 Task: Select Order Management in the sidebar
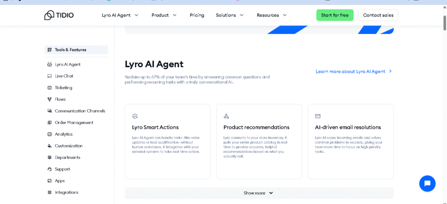(74, 122)
